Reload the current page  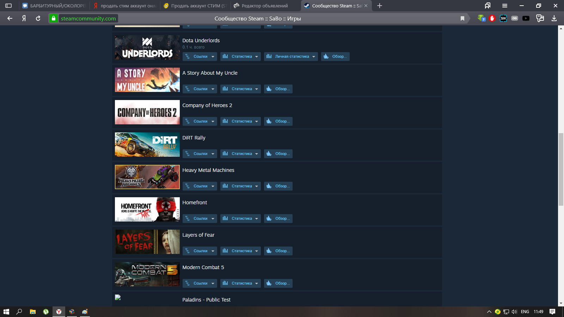(38, 18)
